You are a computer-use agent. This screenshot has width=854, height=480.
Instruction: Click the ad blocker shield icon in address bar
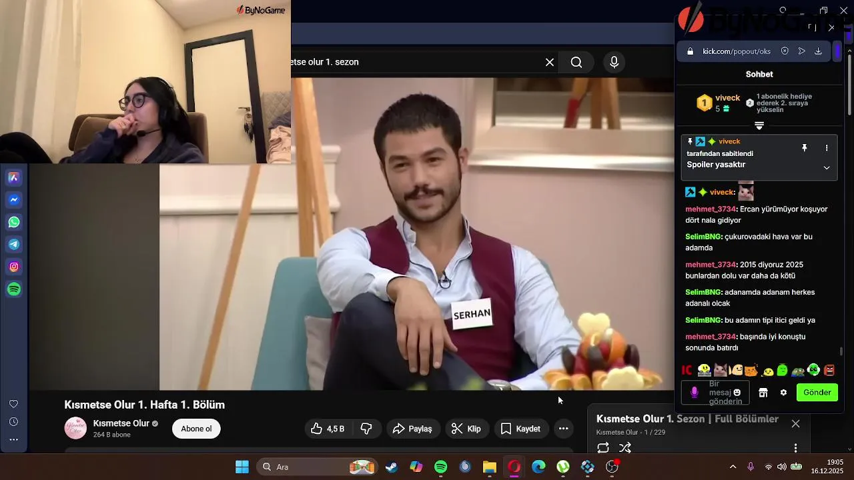tap(785, 51)
